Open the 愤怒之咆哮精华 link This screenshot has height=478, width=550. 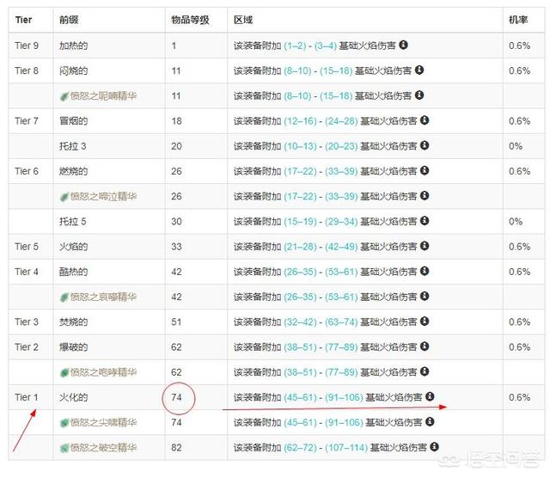[x=103, y=372]
